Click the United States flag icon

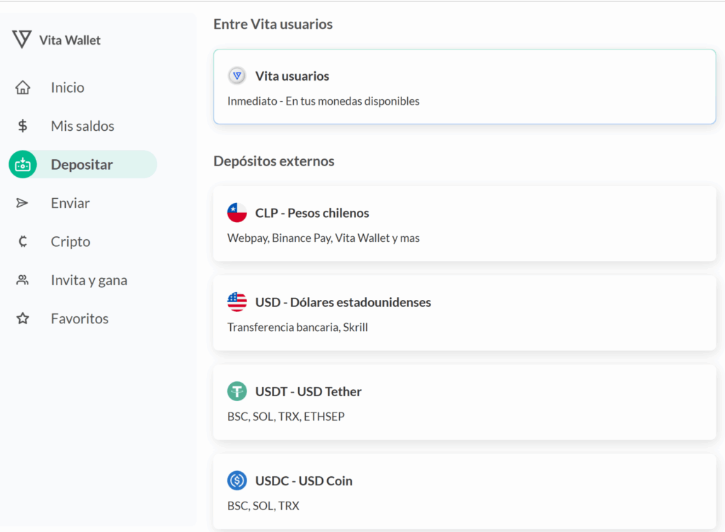point(237,302)
